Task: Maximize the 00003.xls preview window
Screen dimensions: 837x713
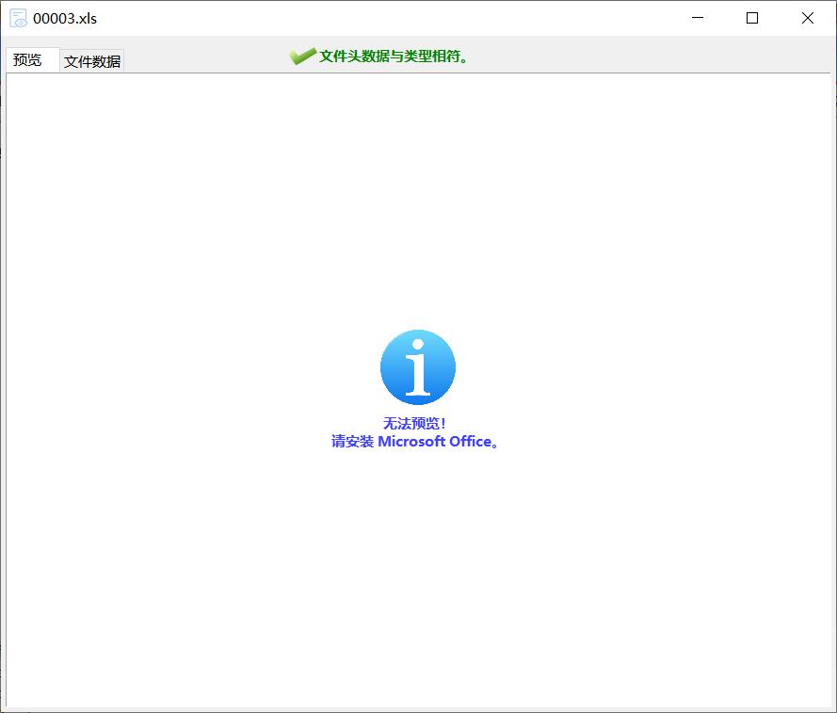Action: tap(752, 18)
